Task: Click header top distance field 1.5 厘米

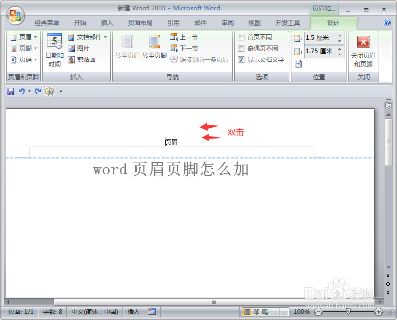Action: pos(320,38)
